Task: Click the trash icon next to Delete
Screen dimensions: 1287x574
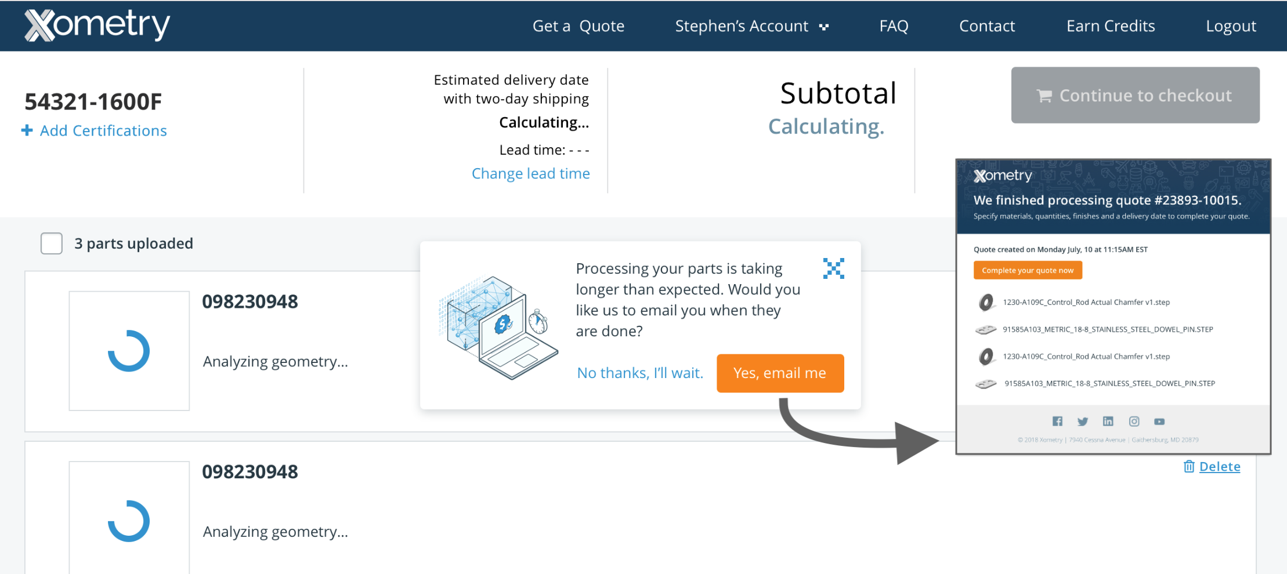Action: [1189, 466]
